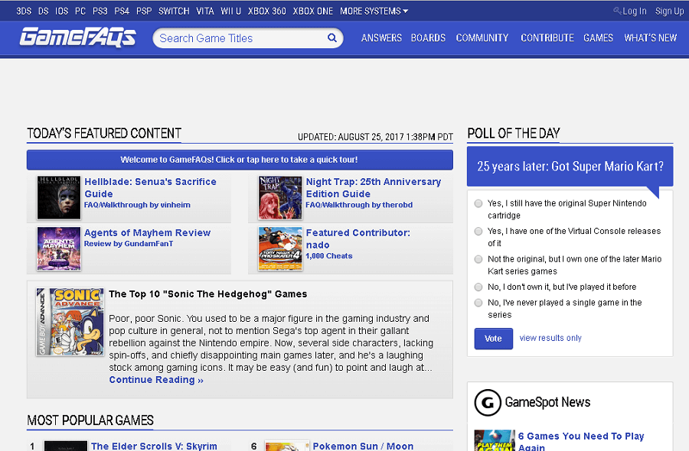
Task: Open the Top 10 Sonic The Hedgehog Games title
Action: (207, 294)
